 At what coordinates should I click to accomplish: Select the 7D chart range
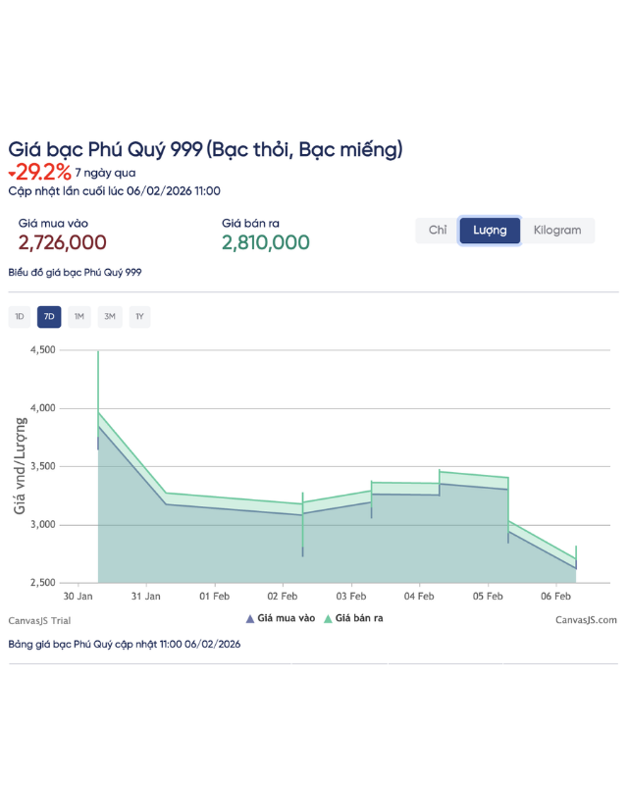point(49,317)
